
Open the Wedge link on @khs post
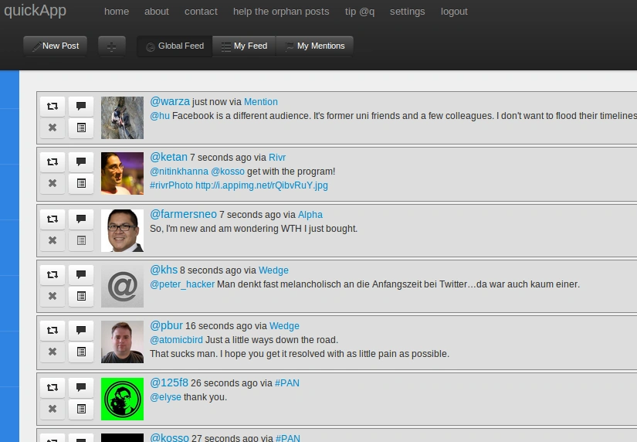click(x=273, y=270)
